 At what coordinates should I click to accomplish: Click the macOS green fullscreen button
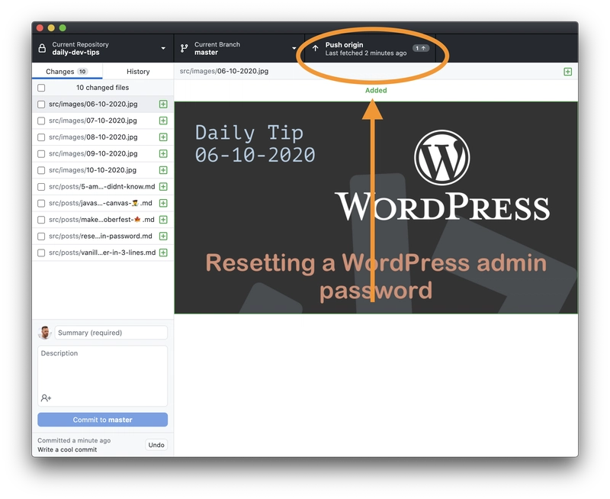pyautogui.click(x=63, y=28)
